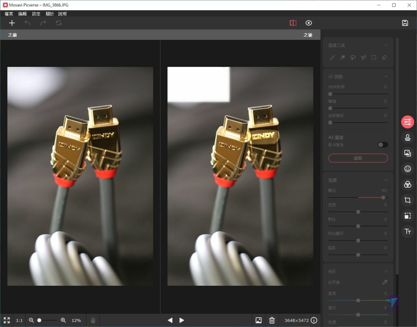
Task: Go to the previous image
Action: [x=170, y=320]
